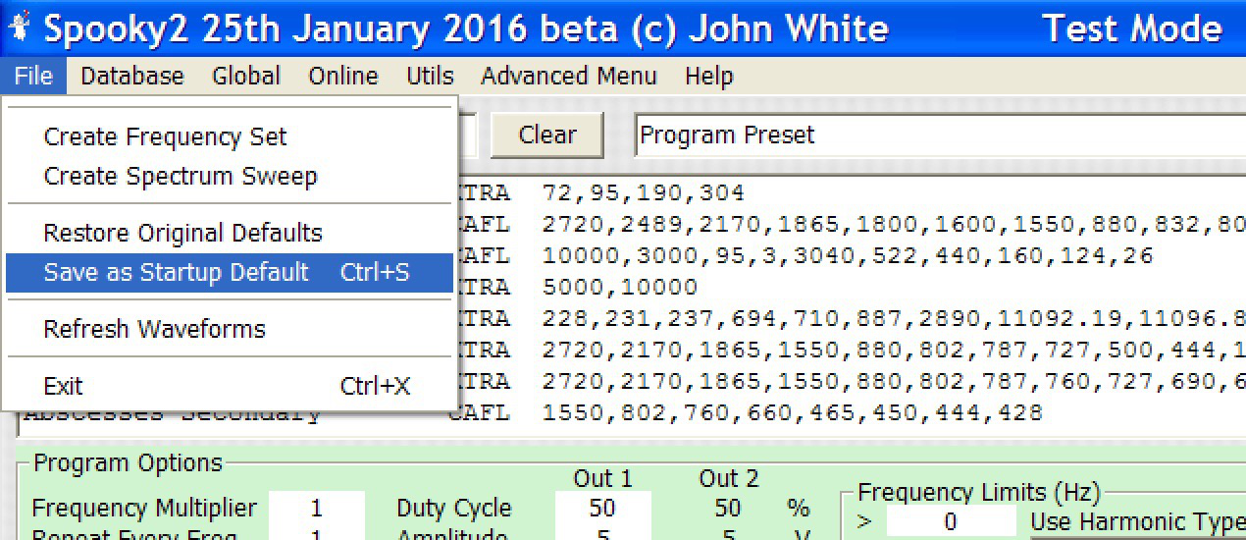This screenshot has height=540, width=1246.
Task: Open the Global menu
Action: coord(246,77)
